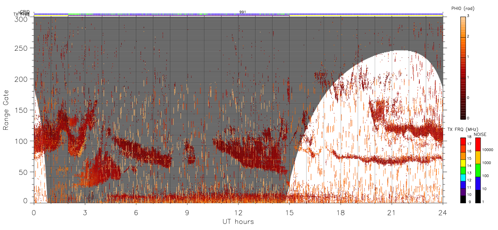
Task: Select the 24 tick on UT hours axis
Action: pyautogui.click(x=443, y=213)
